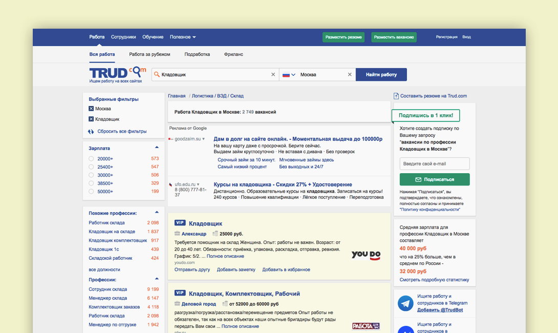Click the TRUD.com logo
The height and width of the screenshot is (333, 558).
(x=117, y=75)
